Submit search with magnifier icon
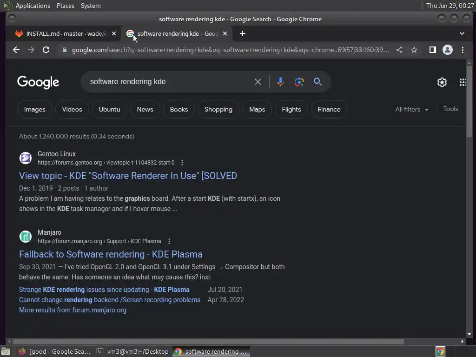Screen dimensions: 476x357 317,82
